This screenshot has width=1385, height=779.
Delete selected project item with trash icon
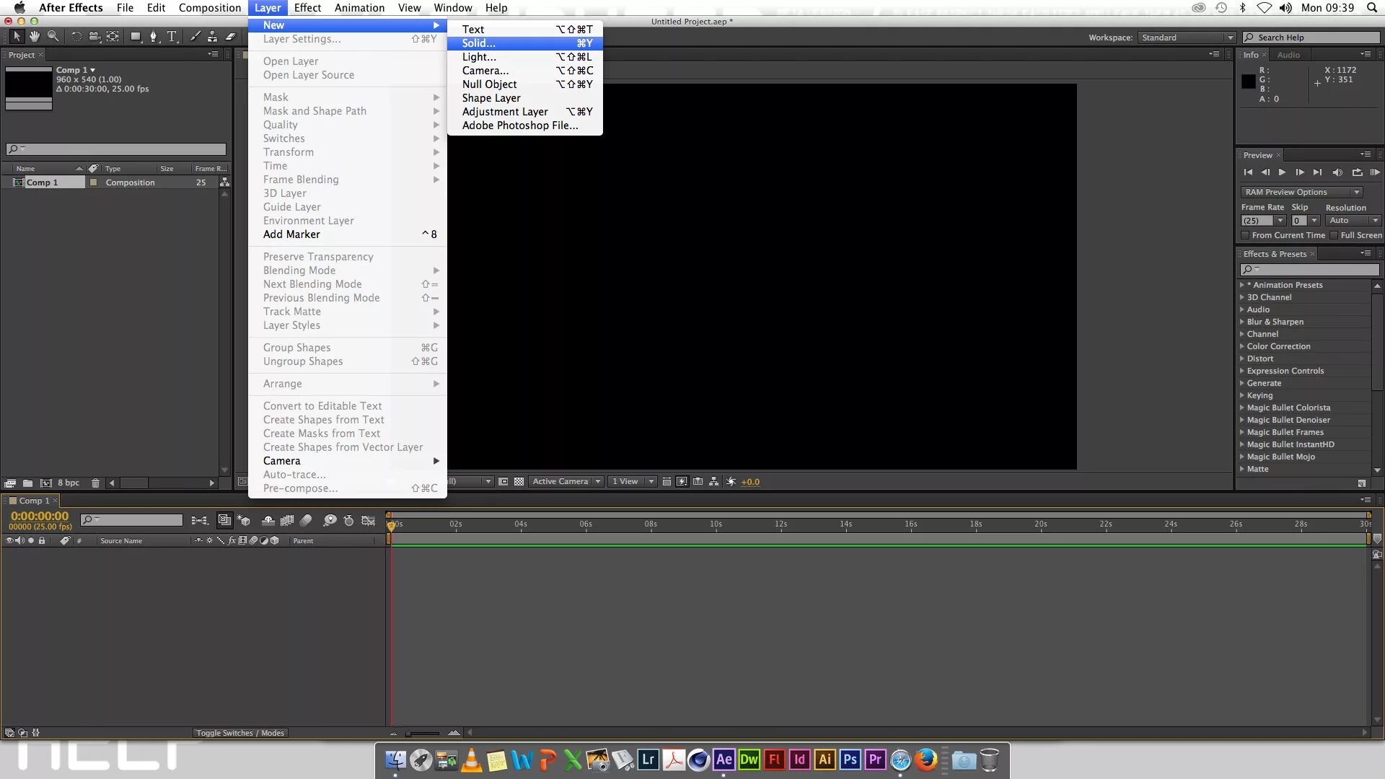pyautogui.click(x=95, y=483)
